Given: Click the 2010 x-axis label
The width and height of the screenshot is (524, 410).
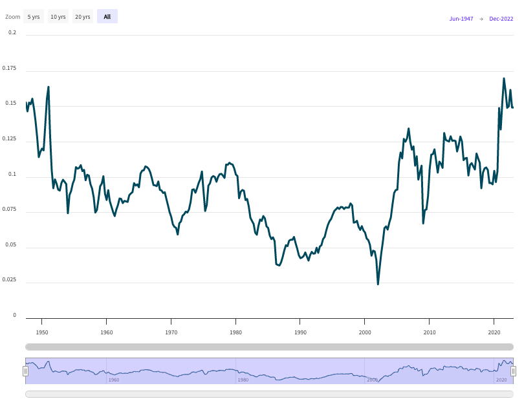Looking at the screenshot, I should tap(430, 332).
